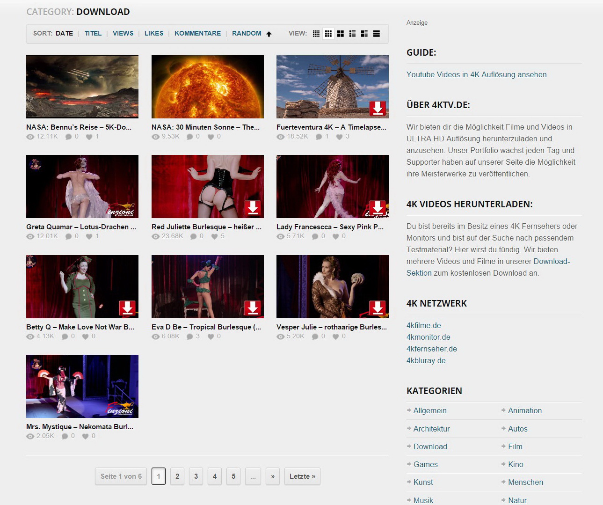Viewport: 603px width, 505px height.
Task: Switch to small list view with thumbnails
Action: click(x=352, y=34)
